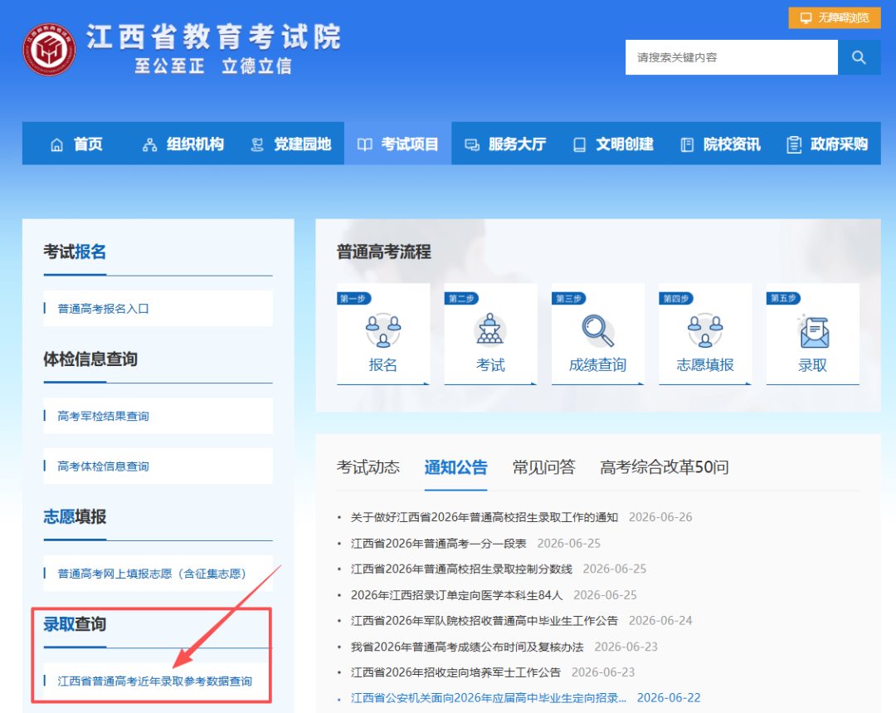Click the 录取 label in the gaokao flow
Viewport: 896px width, 713px height.
(x=812, y=364)
